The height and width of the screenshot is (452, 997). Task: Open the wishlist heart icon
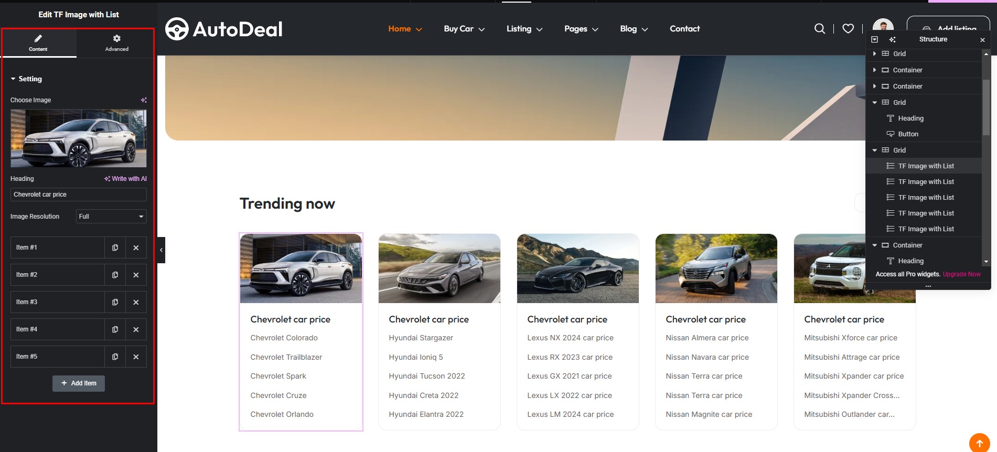[x=848, y=29]
